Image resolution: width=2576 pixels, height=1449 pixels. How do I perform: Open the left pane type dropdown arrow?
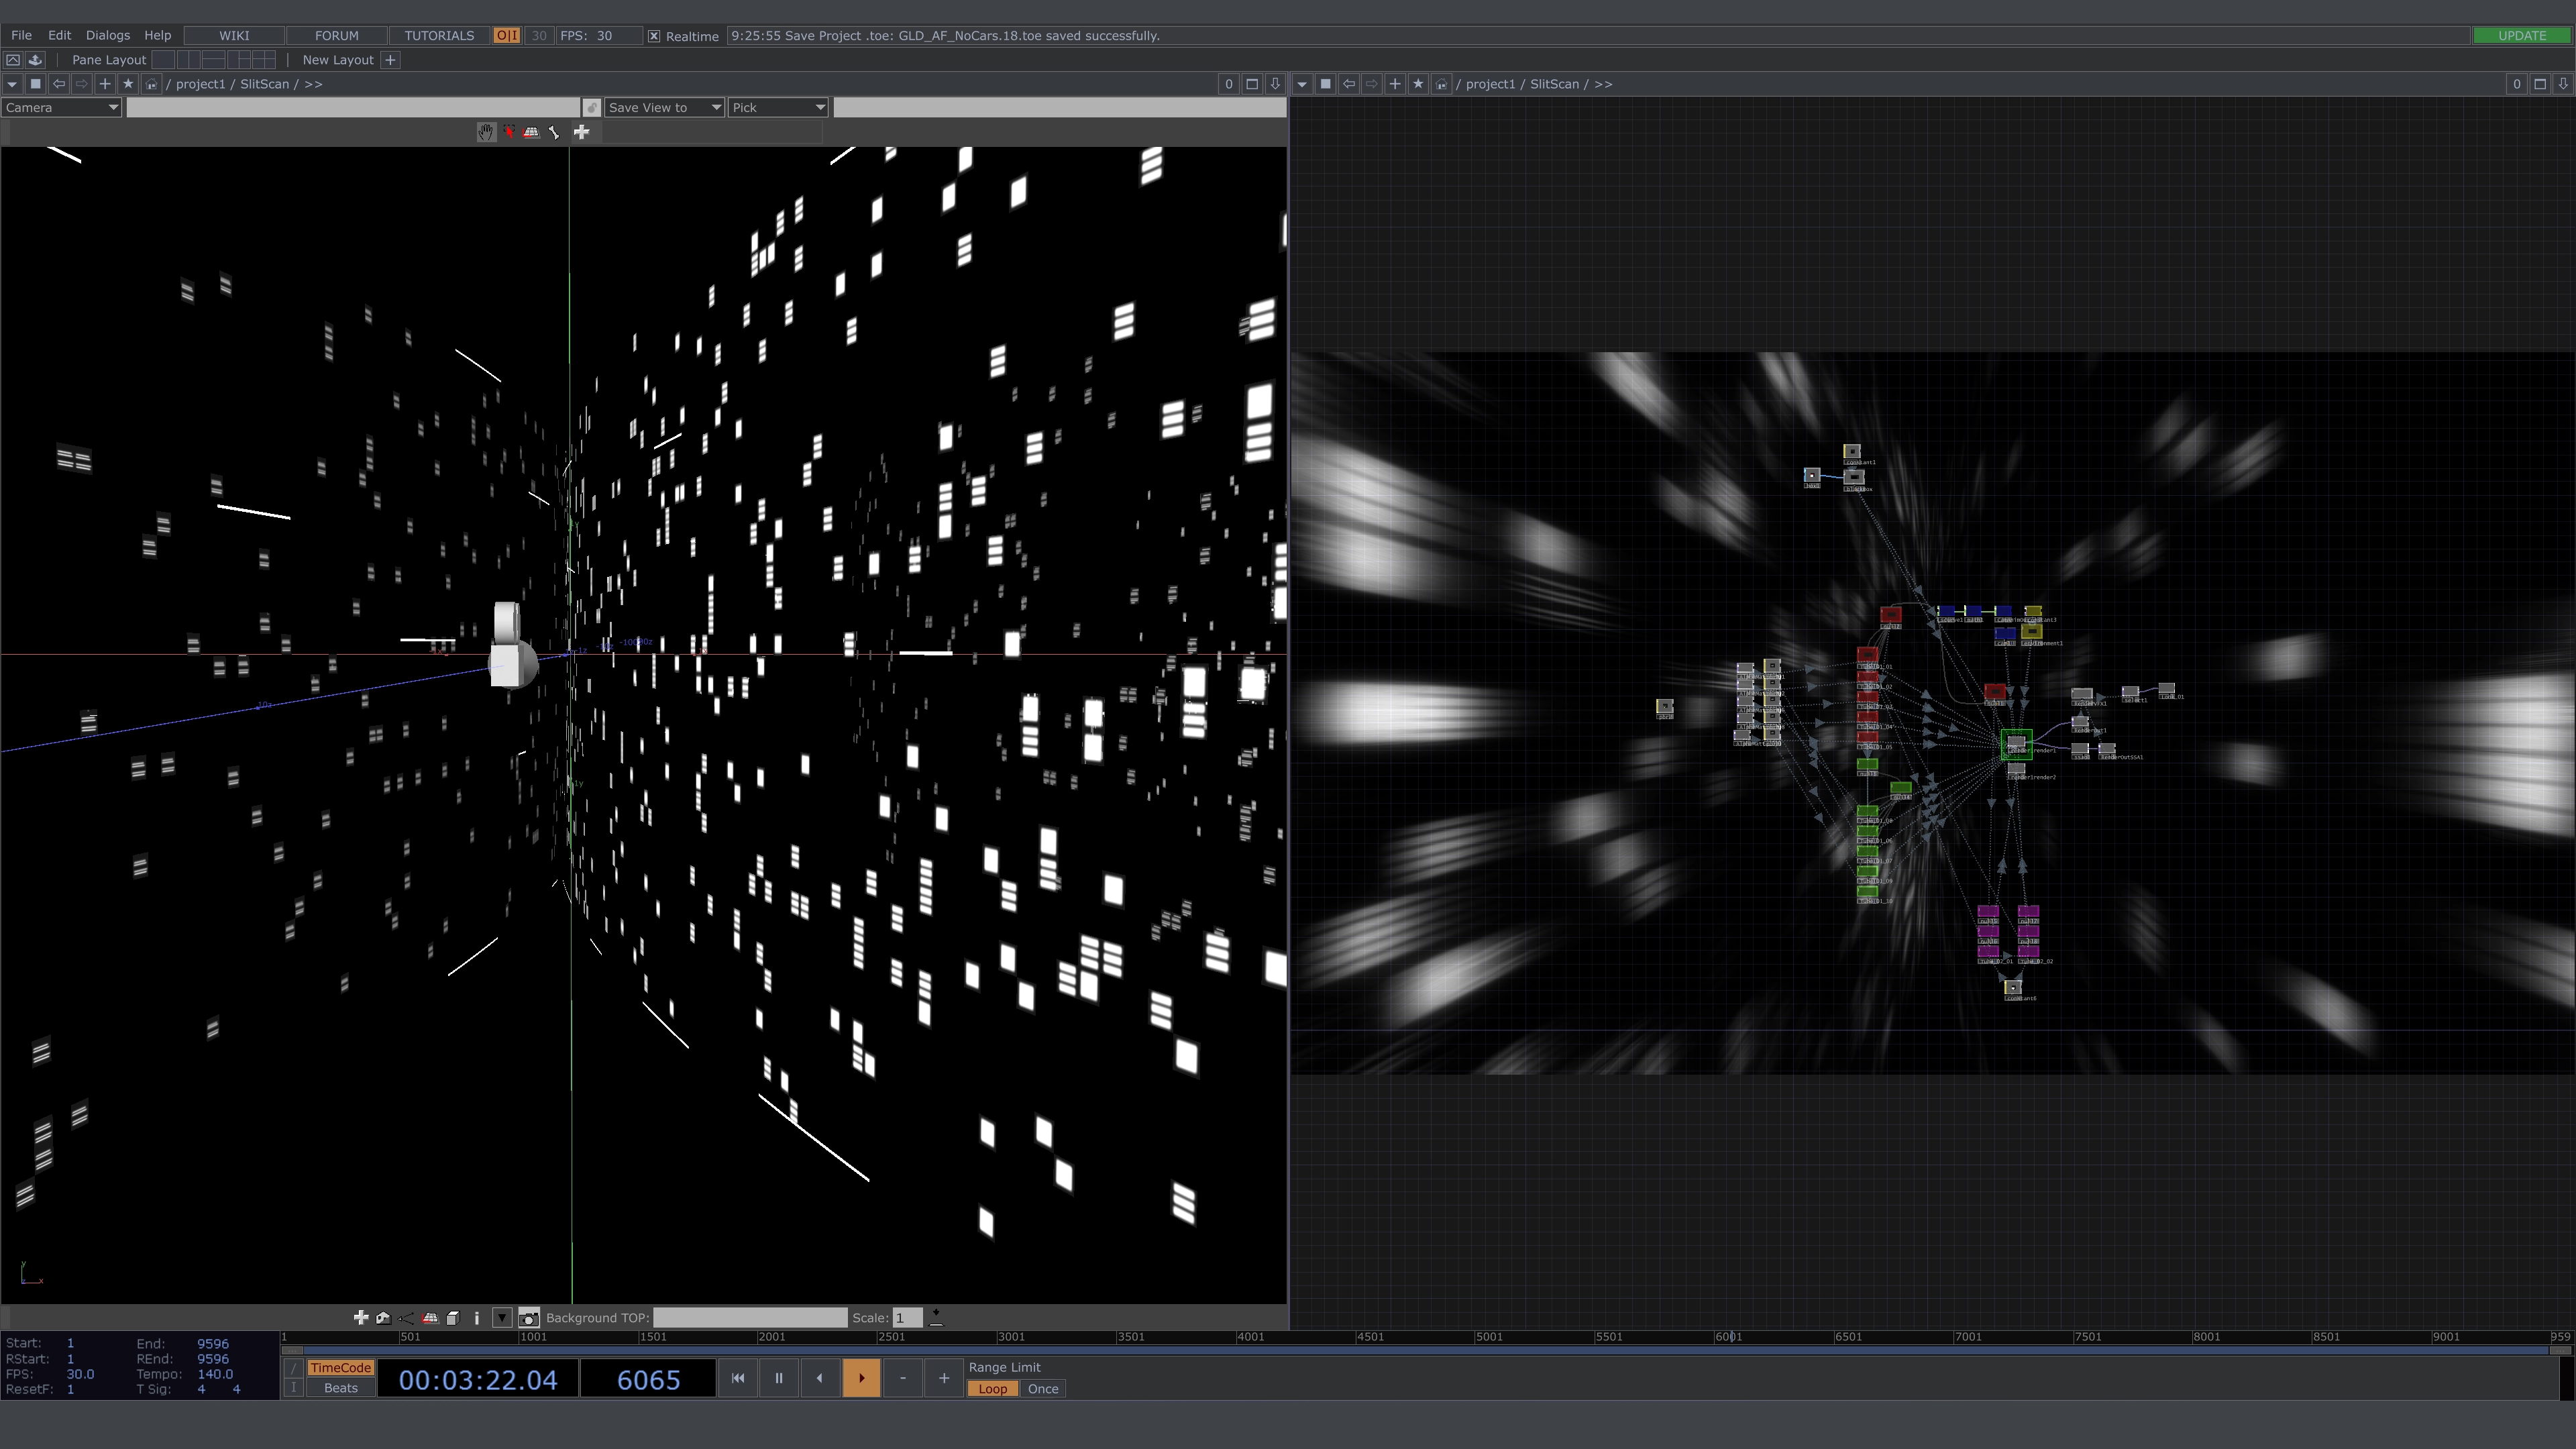point(12,84)
